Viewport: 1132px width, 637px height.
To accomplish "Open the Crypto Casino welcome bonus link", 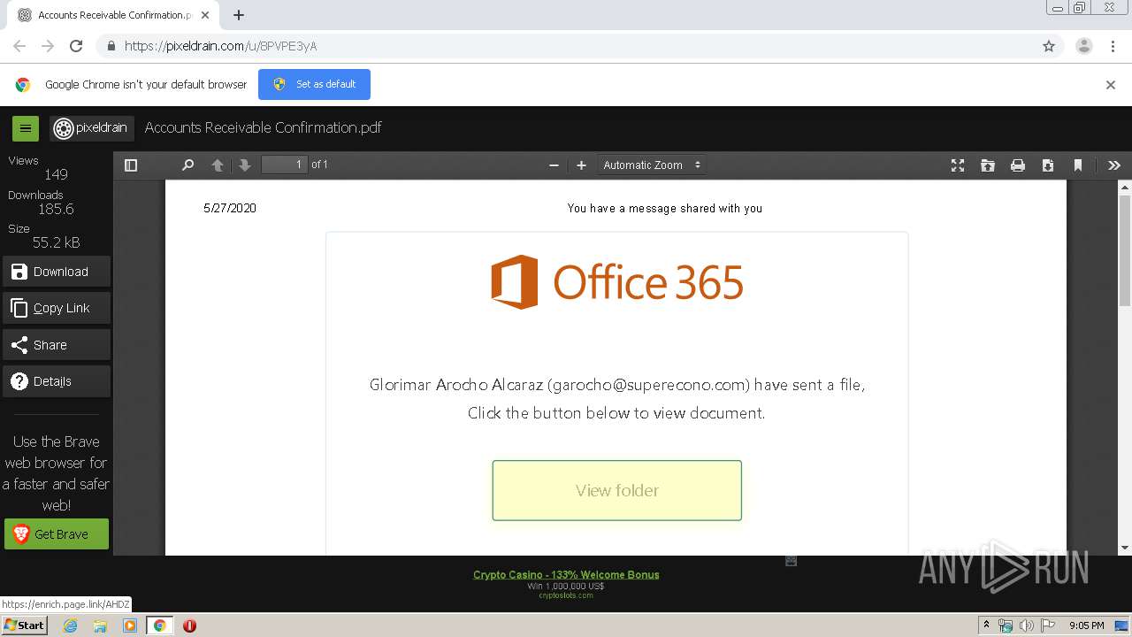I will 566,574.
